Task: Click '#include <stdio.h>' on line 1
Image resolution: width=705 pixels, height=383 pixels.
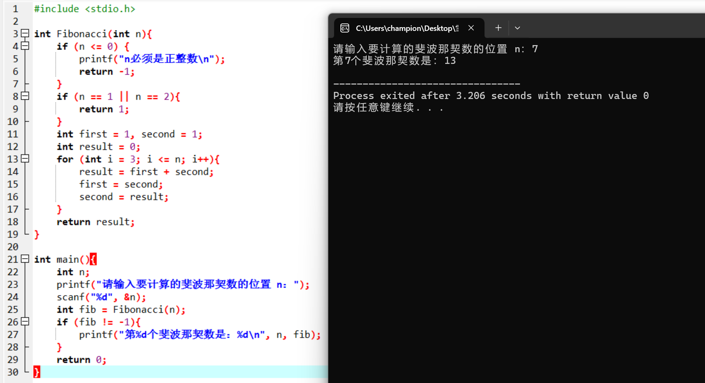Action: [x=85, y=9]
